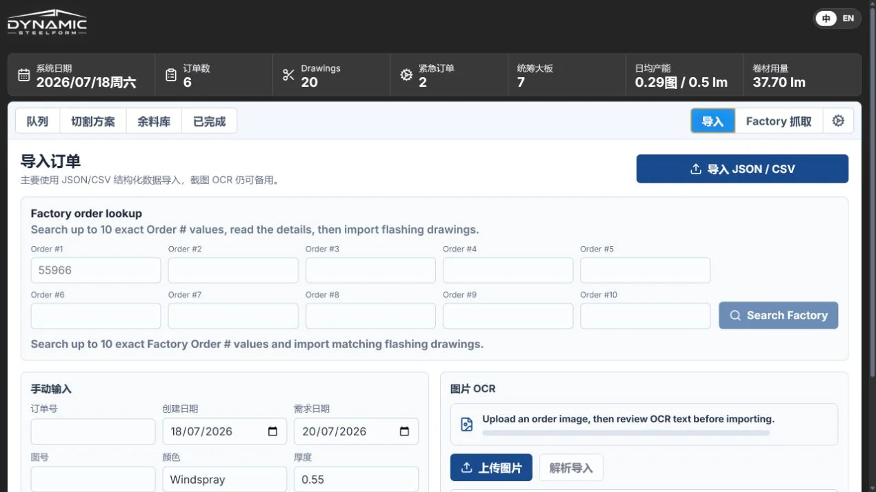Screen dimensions: 876x492
Task: Focus the Order #3 field
Action: (370, 270)
